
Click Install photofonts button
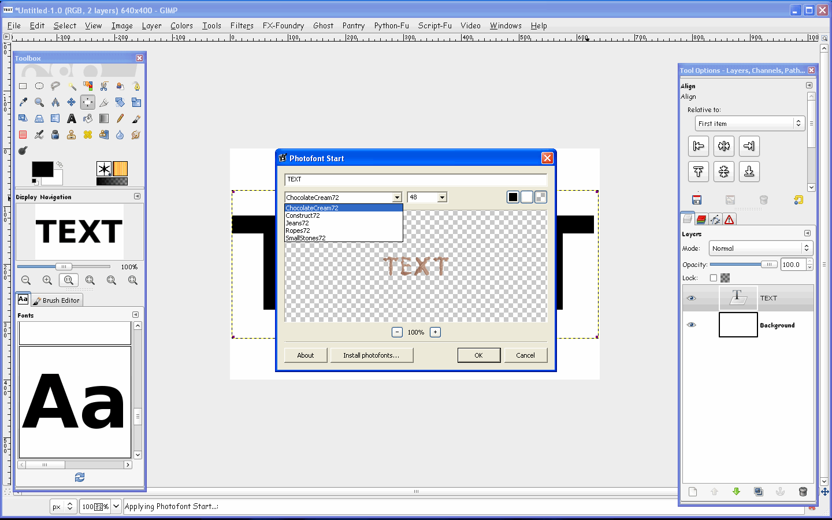372,355
